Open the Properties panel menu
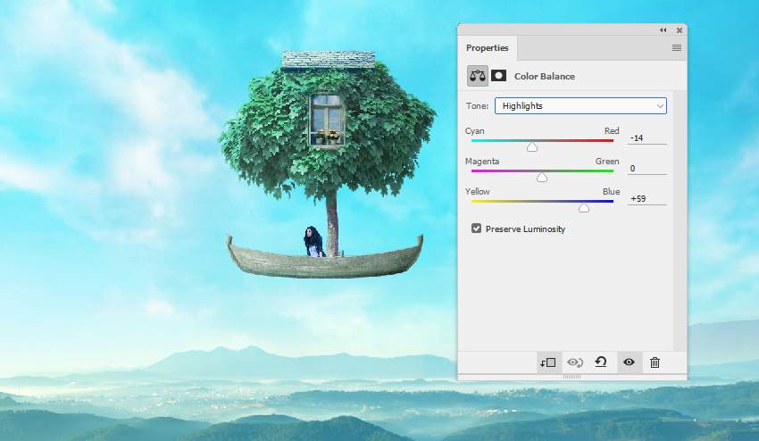The width and height of the screenshot is (759, 441). click(677, 47)
